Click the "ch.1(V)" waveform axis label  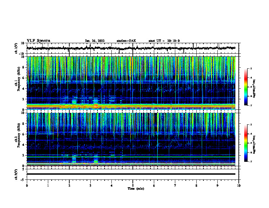(x=16, y=48)
